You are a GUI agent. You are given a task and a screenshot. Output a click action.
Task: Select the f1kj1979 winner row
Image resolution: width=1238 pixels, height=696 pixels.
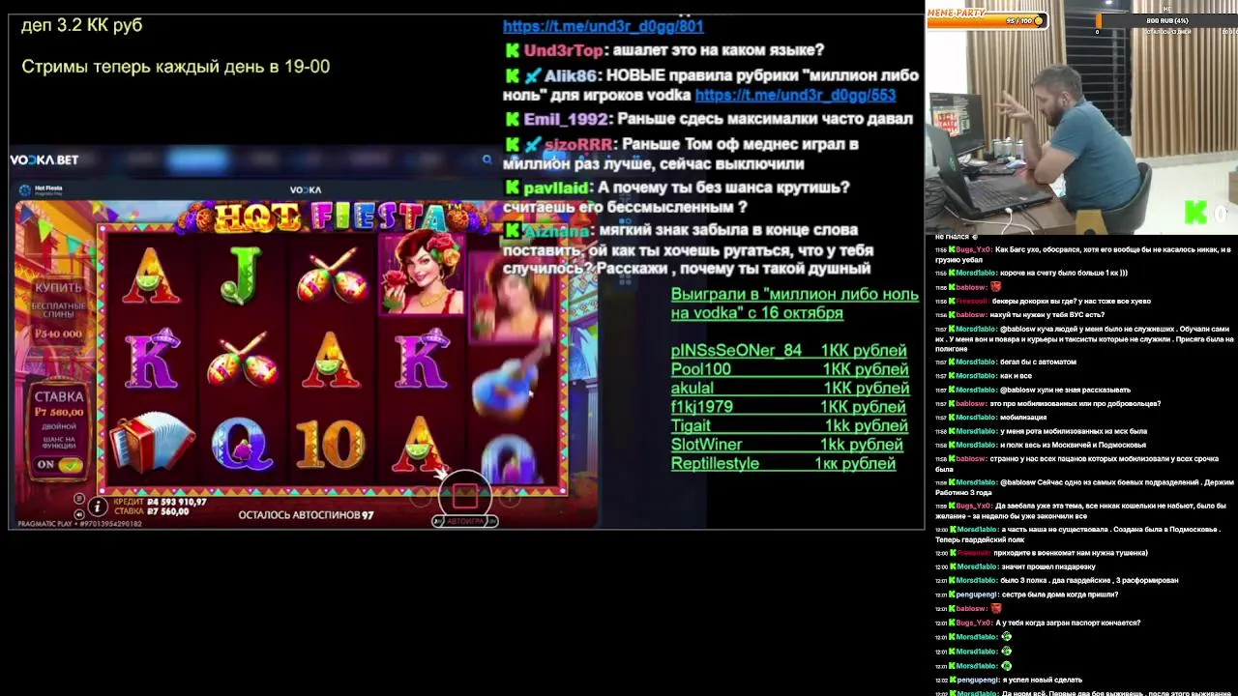click(789, 407)
